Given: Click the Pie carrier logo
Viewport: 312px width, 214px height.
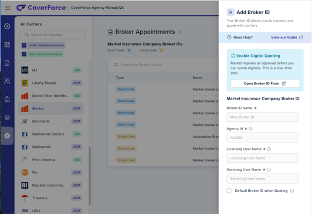Looking at the screenshot, I should pyautogui.click(x=25, y=172).
